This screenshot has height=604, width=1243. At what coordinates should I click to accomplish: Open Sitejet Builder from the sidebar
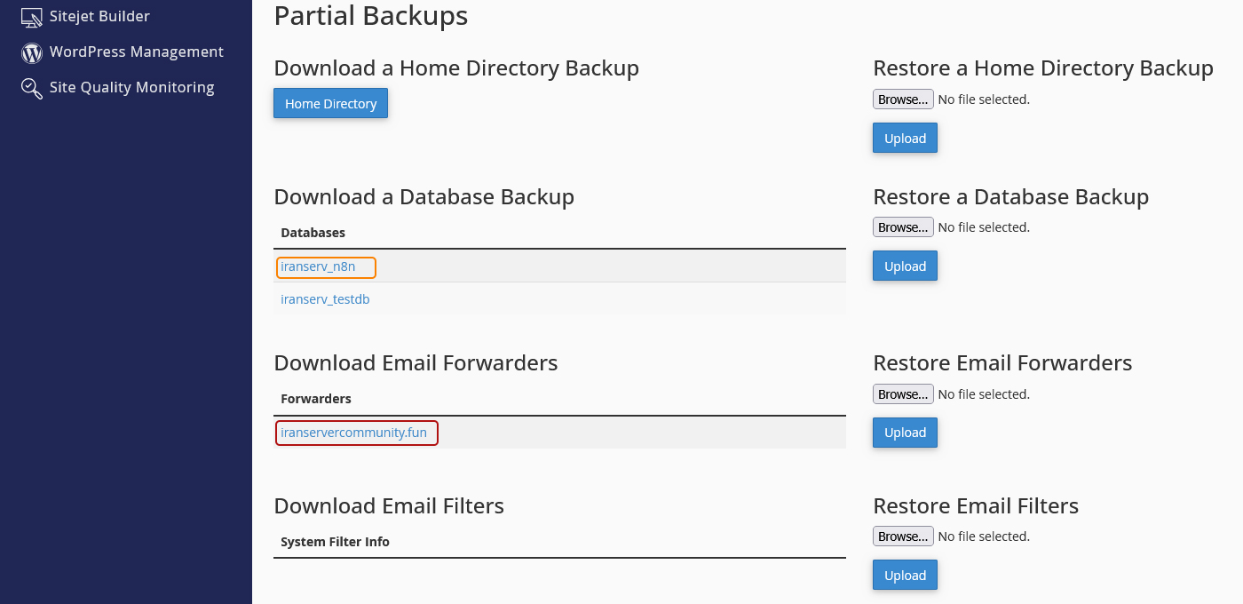[x=99, y=17]
